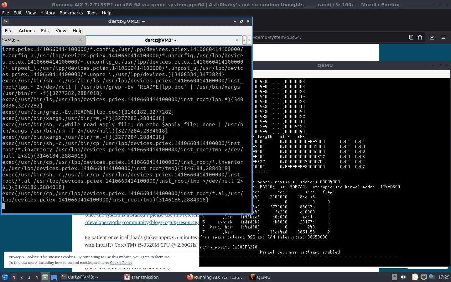Minimize the QEMU window
451x282 pixels.
(433, 65)
